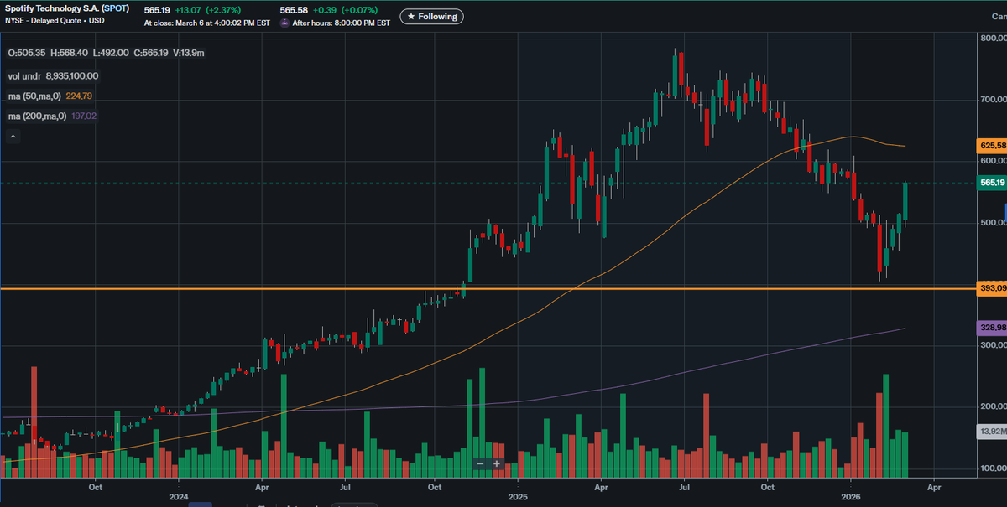The height and width of the screenshot is (507, 1007).
Task: Select the ma (50,ma,0) indicator label
Action: click(36, 96)
